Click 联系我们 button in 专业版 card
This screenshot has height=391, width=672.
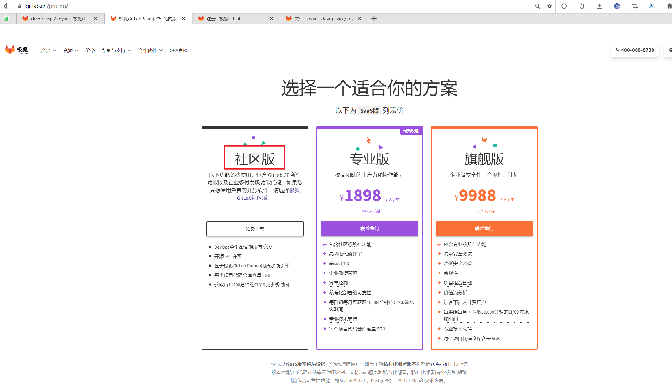point(369,228)
